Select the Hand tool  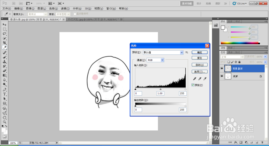coord(5,117)
